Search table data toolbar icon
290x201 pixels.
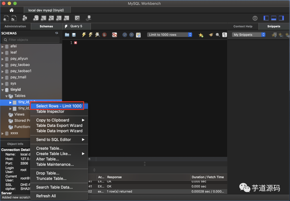(x=77, y=18)
